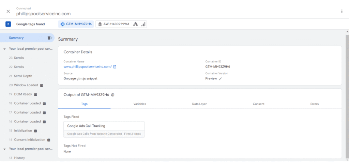The height and width of the screenshot is (166, 349).
Task: Click the 'On-page gtm.js snippet' source text
Action: click(80, 78)
